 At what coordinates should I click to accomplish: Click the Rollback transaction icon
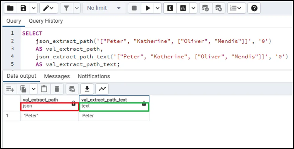(219, 8)
